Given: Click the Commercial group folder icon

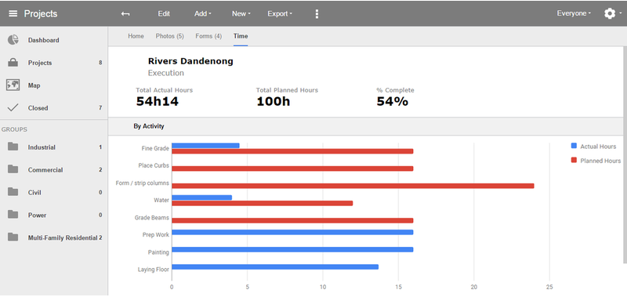Looking at the screenshot, I should [13, 169].
